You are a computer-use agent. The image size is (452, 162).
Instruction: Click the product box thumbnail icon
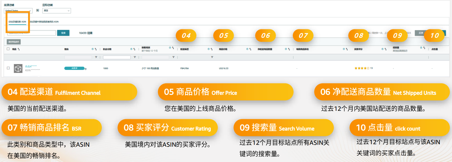pos(18,69)
